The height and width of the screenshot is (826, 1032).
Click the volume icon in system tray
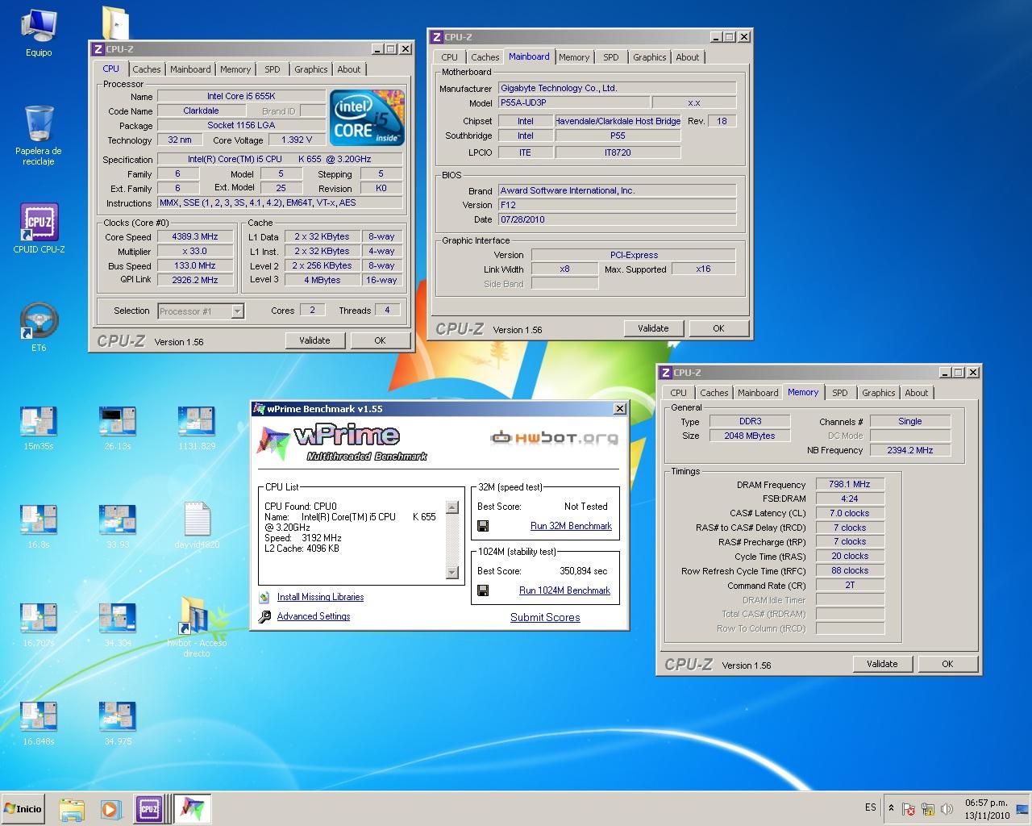pyautogui.click(x=947, y=808)
